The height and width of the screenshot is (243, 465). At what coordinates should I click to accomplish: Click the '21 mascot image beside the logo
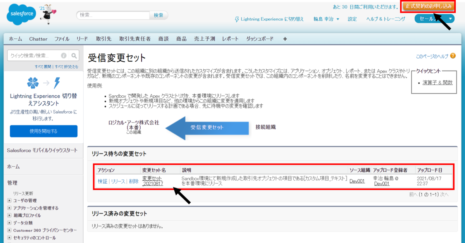tap(47, 15)
